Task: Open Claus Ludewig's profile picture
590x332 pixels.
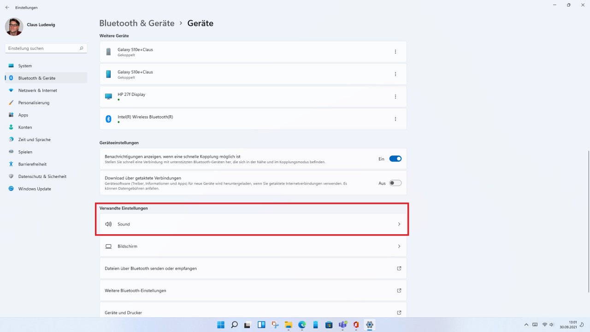Action: 14,27
